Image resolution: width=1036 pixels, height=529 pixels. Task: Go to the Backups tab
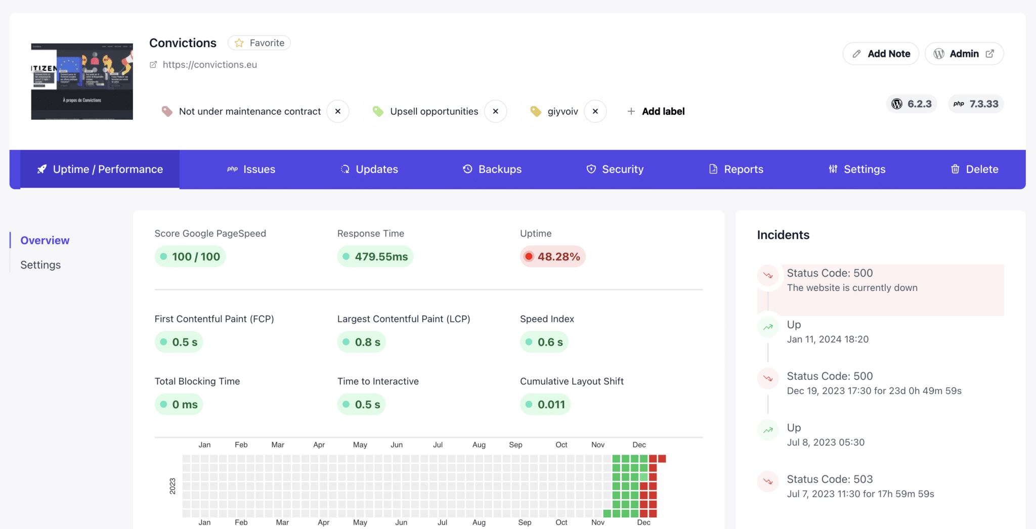coord(492,169)
